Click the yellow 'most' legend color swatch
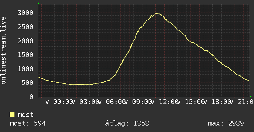Viewport: 254px width, 132px height. pos(12,115)
